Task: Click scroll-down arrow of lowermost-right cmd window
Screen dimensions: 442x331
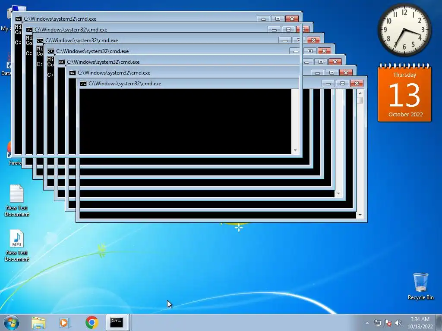Action: [360, 215]
